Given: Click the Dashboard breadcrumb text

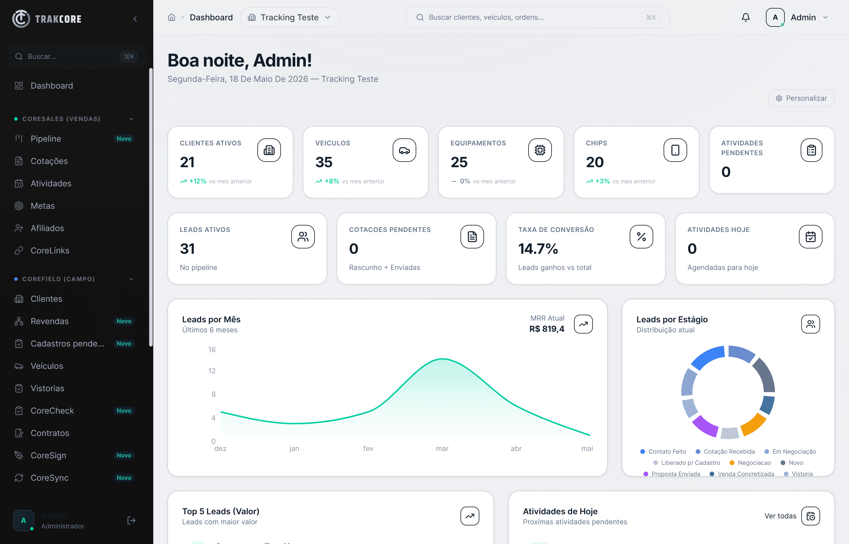Looking at the screenshot, I should click(211, 17).
